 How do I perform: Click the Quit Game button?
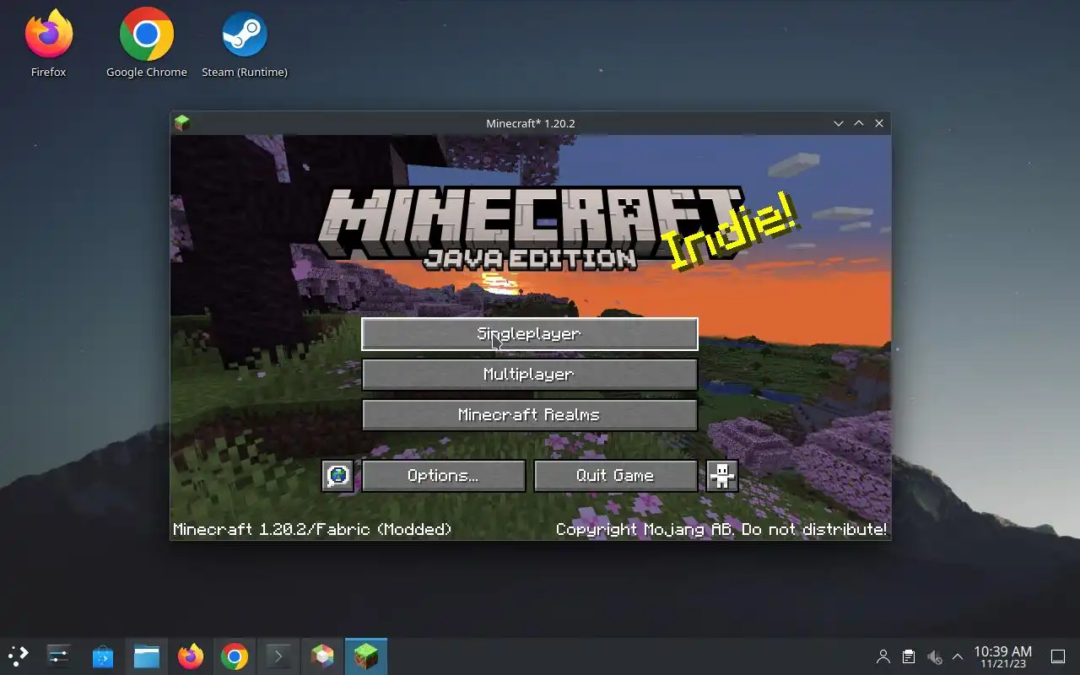click(x=616, y=476)
